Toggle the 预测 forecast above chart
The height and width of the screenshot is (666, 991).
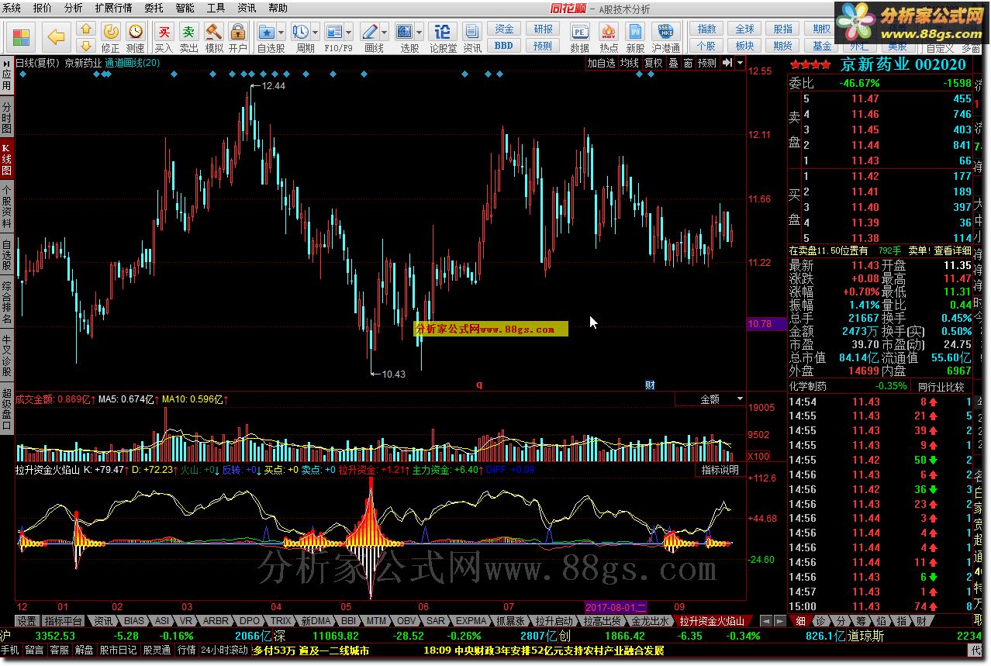pos(706,63)
